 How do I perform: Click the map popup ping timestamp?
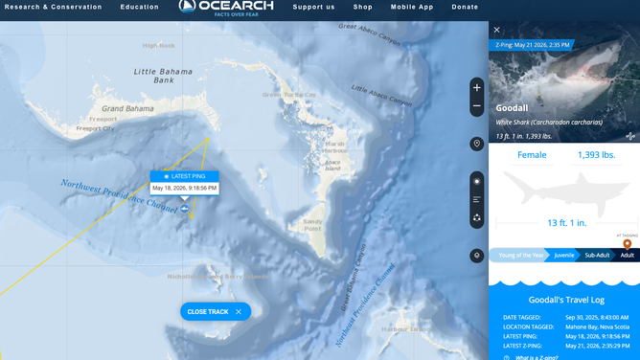(185, 188)
